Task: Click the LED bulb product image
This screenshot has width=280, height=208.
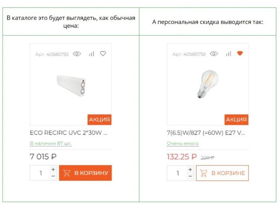Action: [x=208, y=84]
